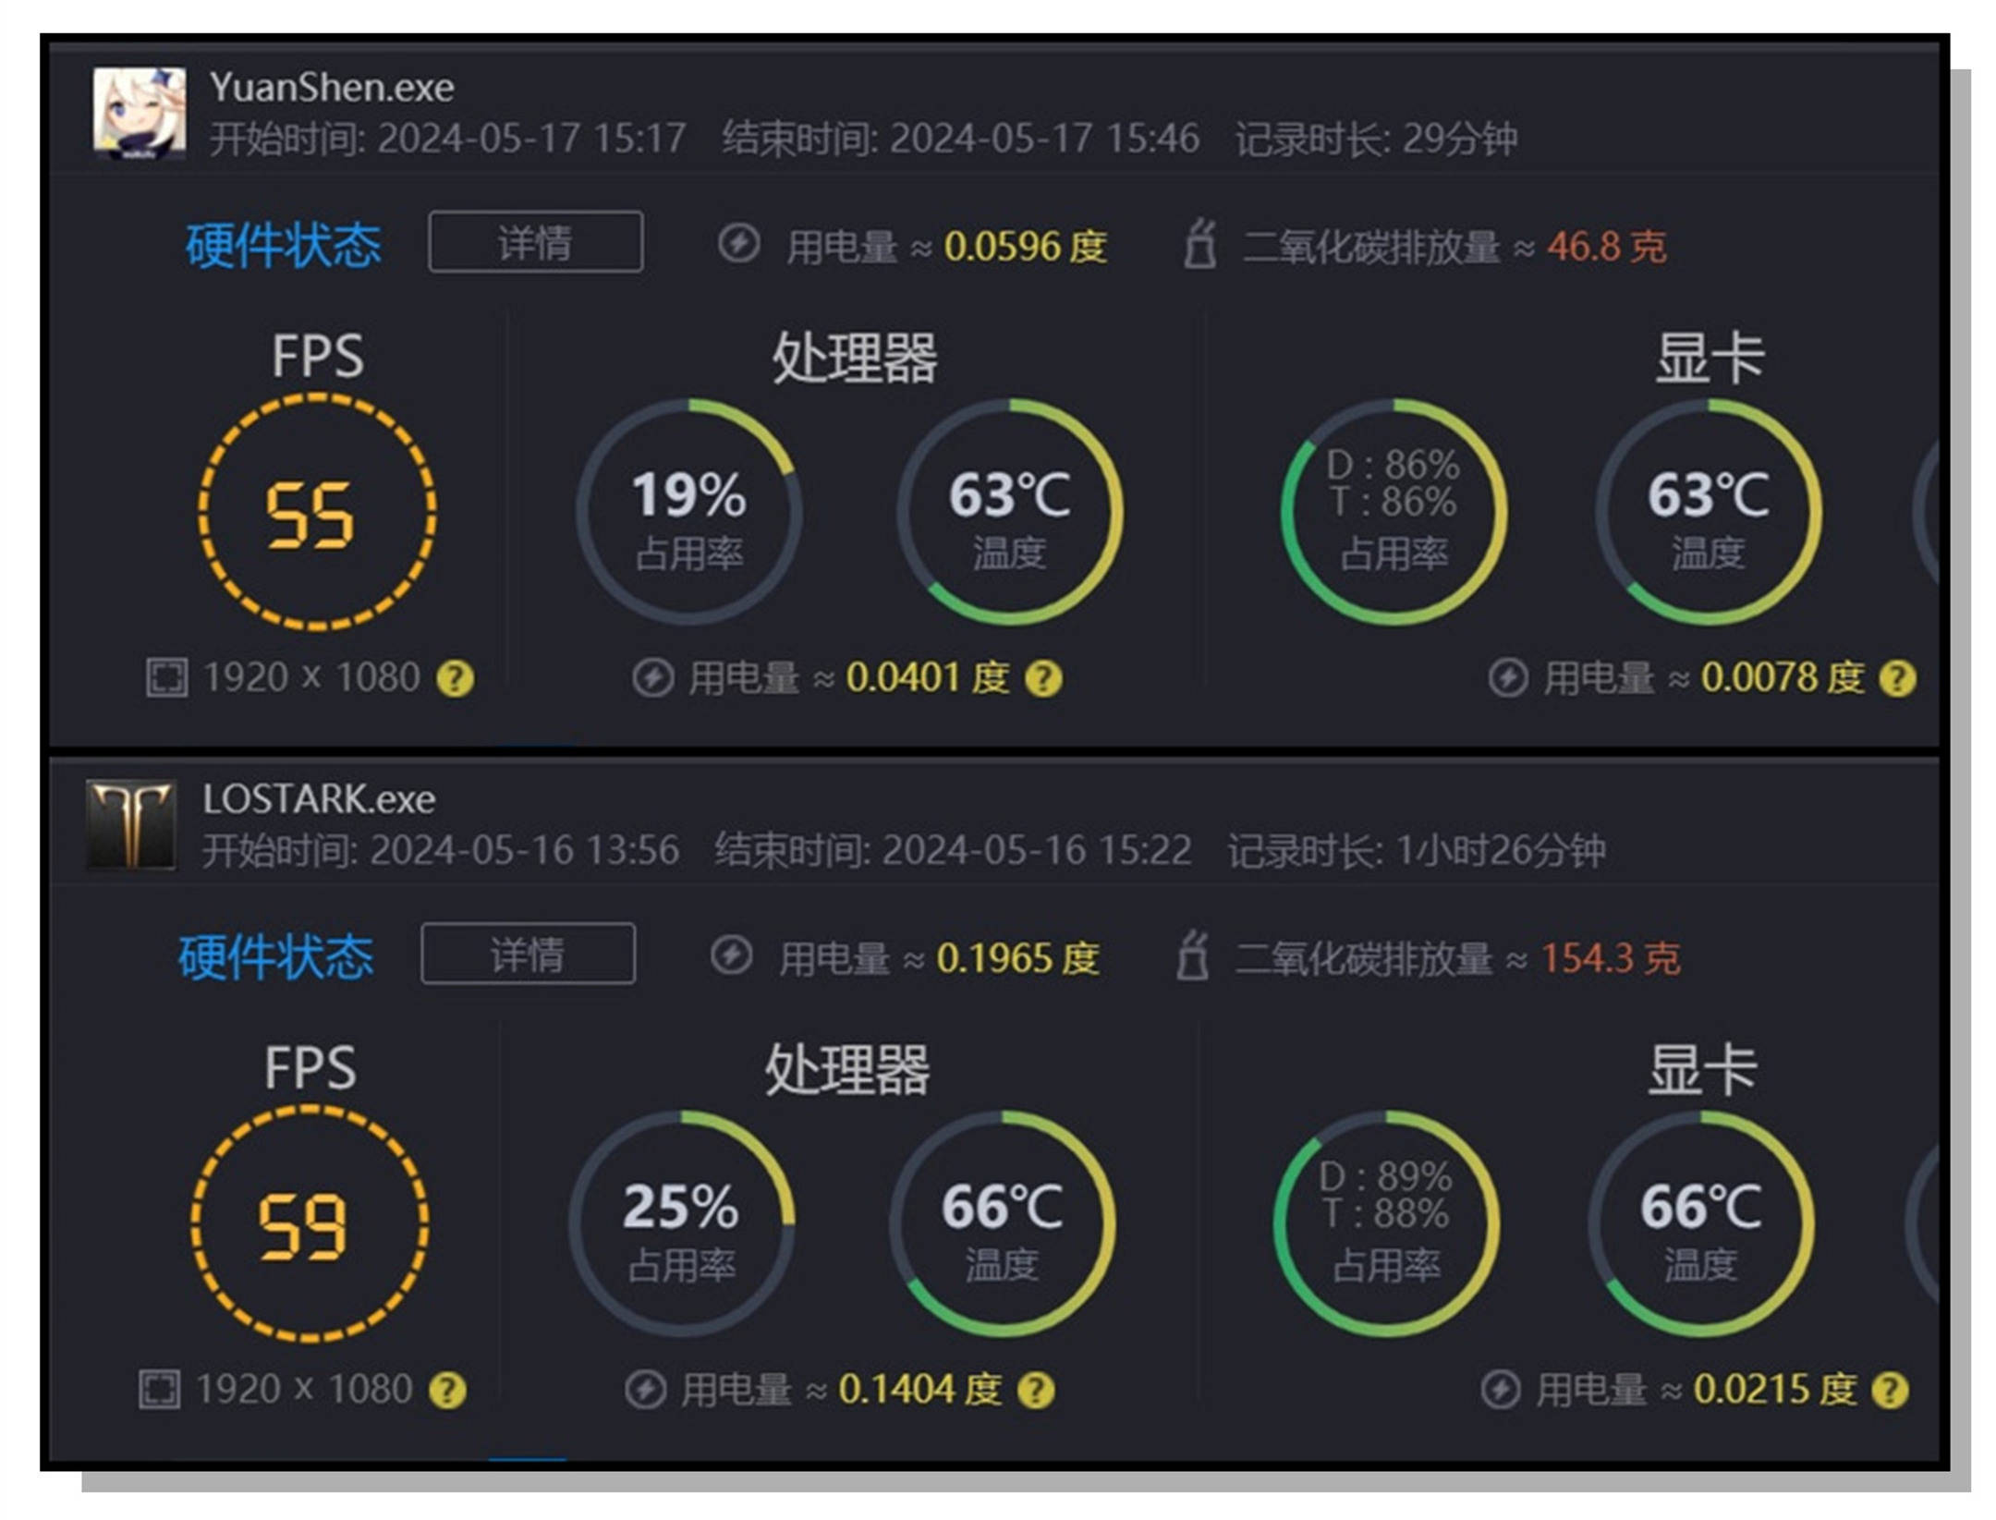This screenshot has width=1996, height=1520.
Task: Click resolution help icon under LOSTARK FPS
Action: [448, 1391]
